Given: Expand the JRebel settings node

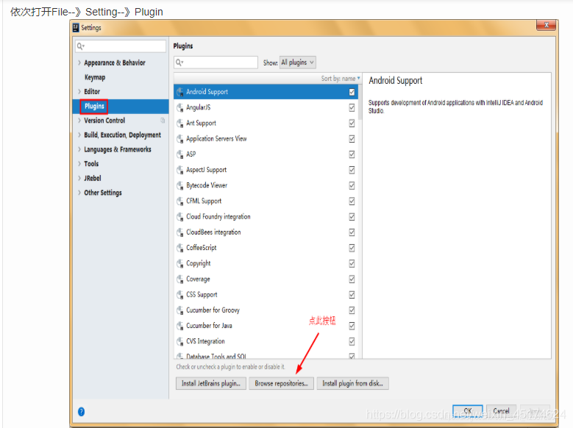Looking at the screenshot, I should 79,178.
